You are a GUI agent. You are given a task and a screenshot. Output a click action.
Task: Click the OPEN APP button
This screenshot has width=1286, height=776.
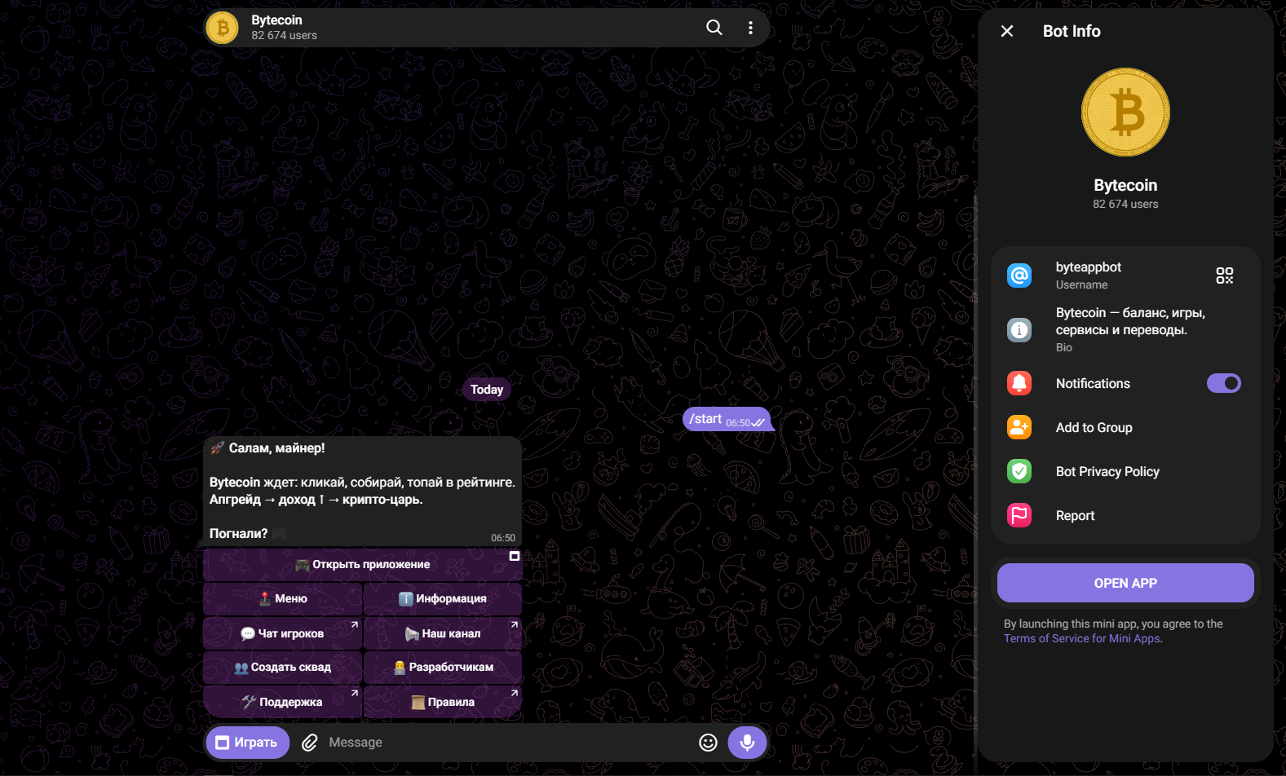click(1125, 583)
